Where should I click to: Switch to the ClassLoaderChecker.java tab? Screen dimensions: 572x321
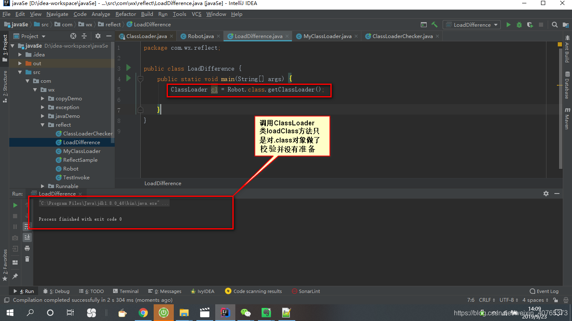point(402,36)
